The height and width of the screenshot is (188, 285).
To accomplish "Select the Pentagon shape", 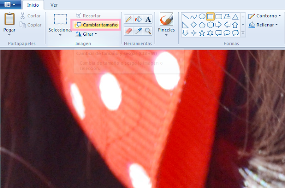I will pyautogui.click(x=202, y=25).
